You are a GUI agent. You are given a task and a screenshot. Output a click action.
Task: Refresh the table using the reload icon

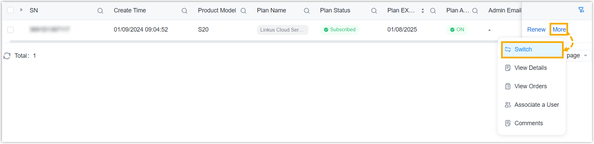(7, 56)
